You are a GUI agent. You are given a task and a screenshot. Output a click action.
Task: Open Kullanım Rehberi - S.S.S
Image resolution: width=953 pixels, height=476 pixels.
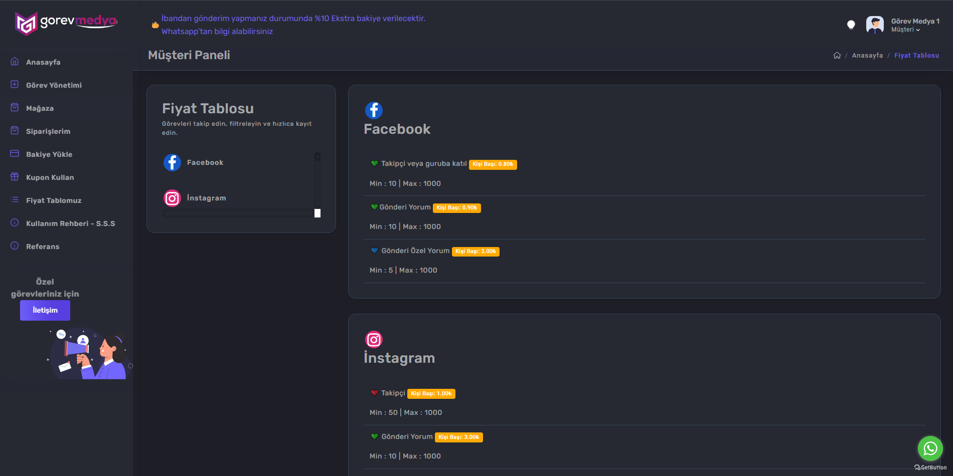pyautogui.click(x=70, y=223)
